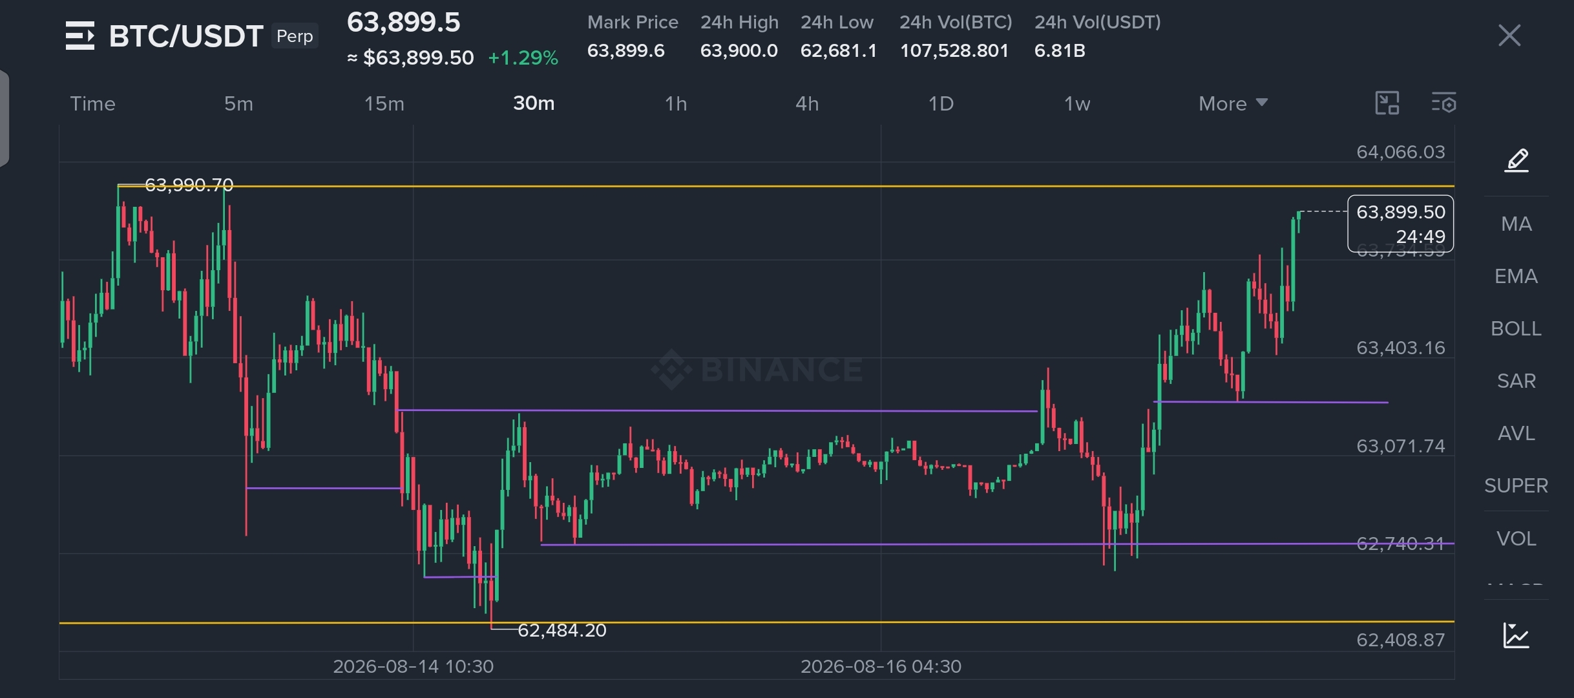Open the drawing tools pencil icon
The width and height of the screenshot is (1574, 698).
[x=1516, y=160]
